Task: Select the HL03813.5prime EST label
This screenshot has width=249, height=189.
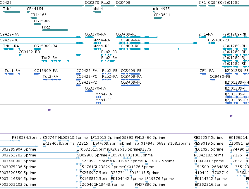Action: (x=73, y=138)
